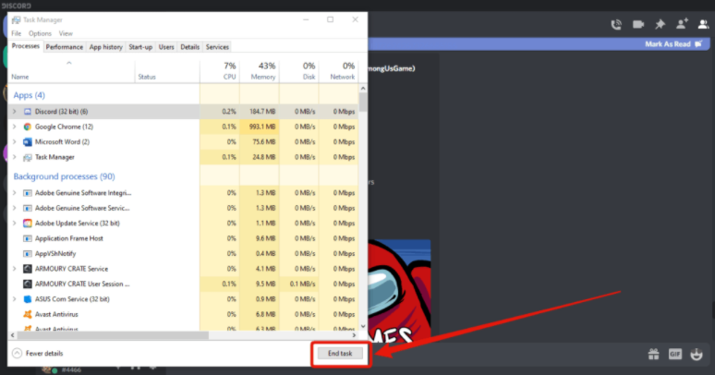This screenshot has width=715, height=375.
Task: Click Among Us image in Discord chat
Action: coord(399,291)
